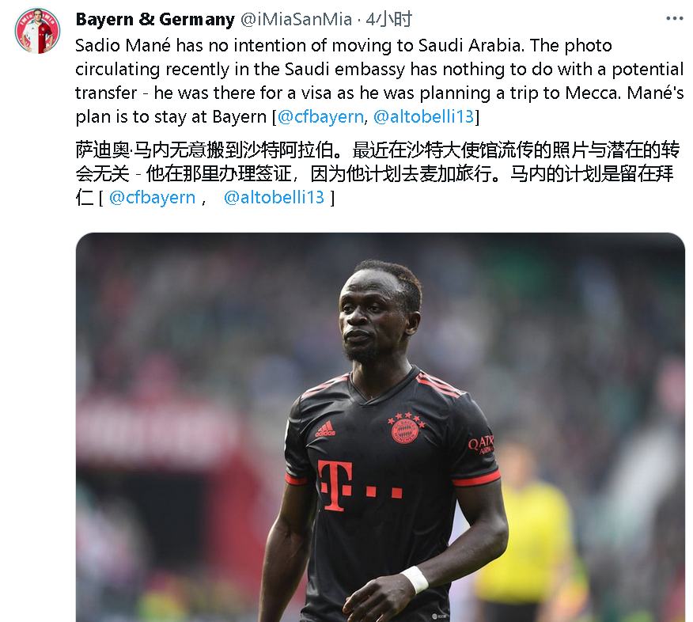Viewport: 693px width, 622px height.
Task: Click the adidas logo on the jersey
Action: 325,429
